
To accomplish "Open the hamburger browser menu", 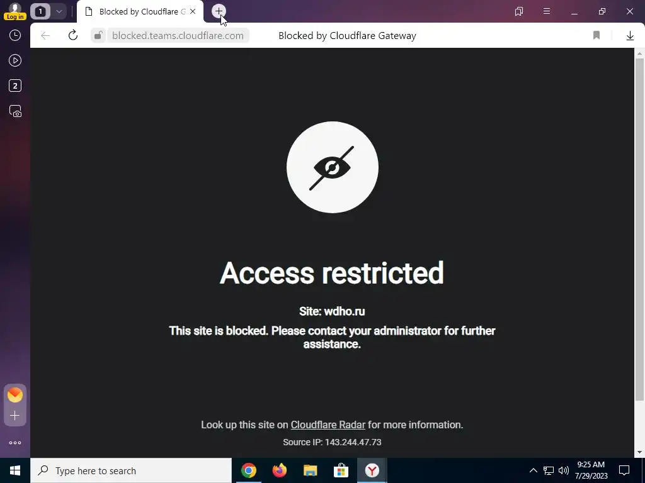I will [547, 11].
